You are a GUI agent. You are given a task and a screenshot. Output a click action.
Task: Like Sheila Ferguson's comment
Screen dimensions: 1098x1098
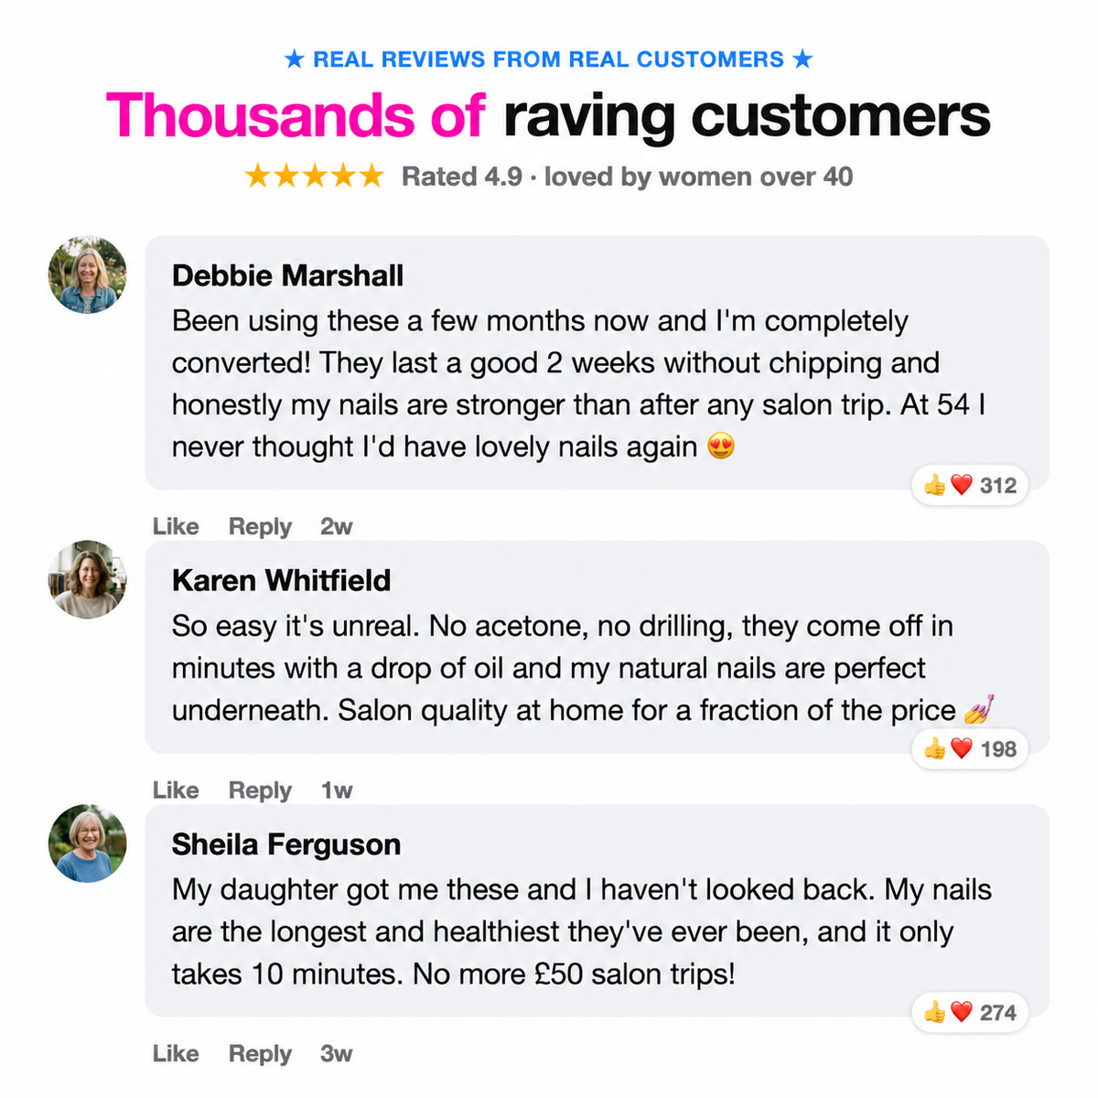[x=176, y=1053]
